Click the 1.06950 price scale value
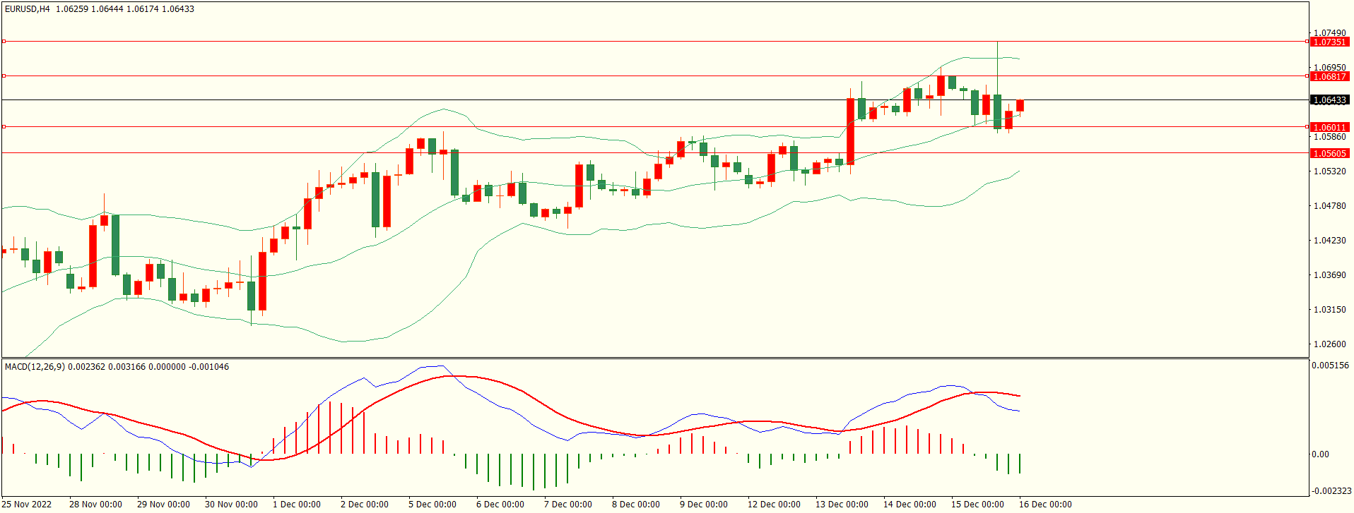Viewport: 1354px width, 513px height. (1329, 68)
